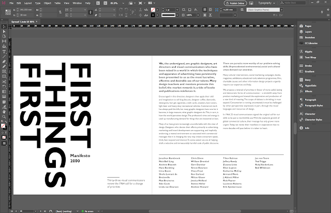This screenshot has height=213, width=331.
Task: Click the fill color swatch in control bar
Action: (153, 10)
